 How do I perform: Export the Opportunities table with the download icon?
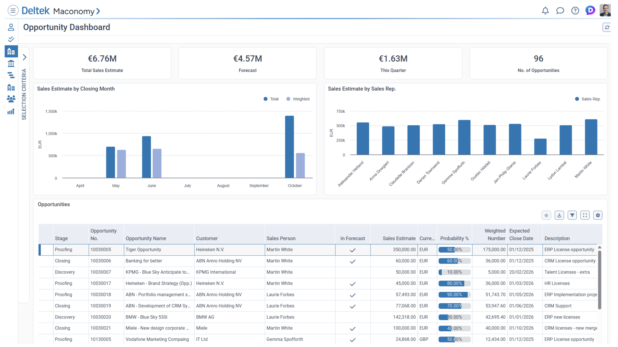(x=559, y=215)
